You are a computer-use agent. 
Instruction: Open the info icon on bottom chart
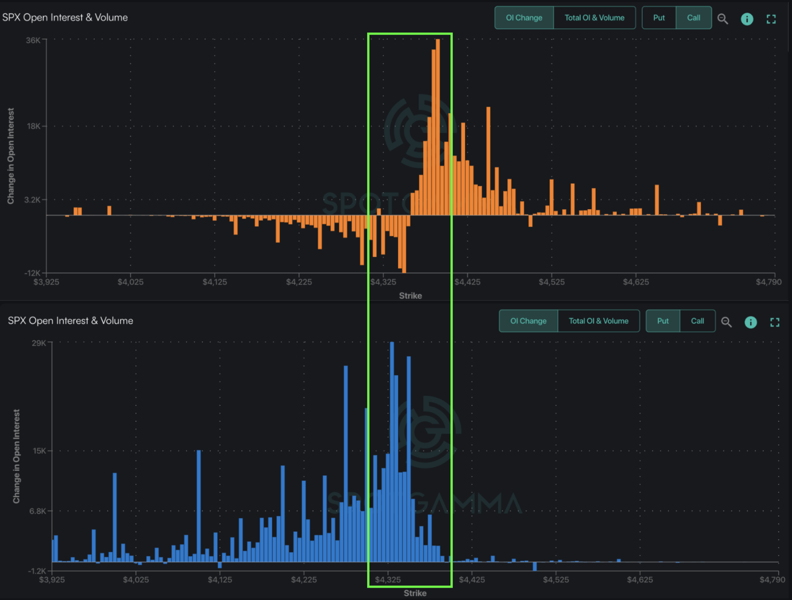(751, 322)
